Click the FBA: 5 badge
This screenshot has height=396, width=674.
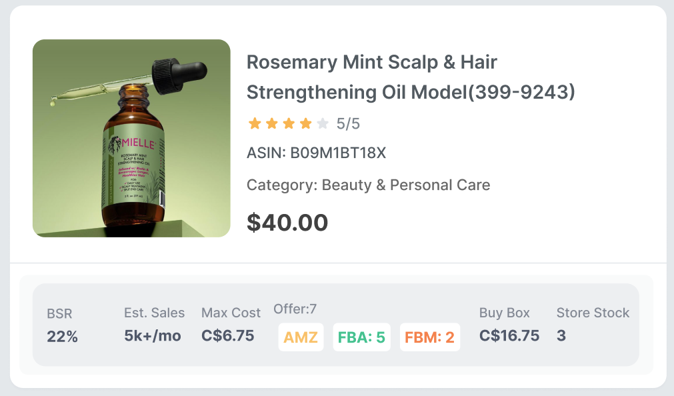coord(361,337)
